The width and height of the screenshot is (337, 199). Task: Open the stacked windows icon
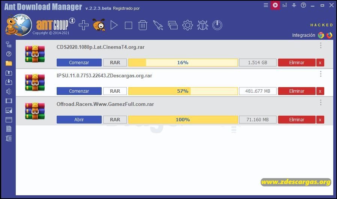coord(173,25)
